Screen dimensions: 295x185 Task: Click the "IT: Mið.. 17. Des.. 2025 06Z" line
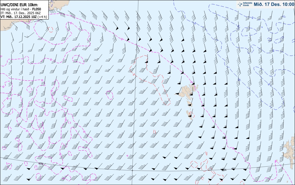pos(21,13)
